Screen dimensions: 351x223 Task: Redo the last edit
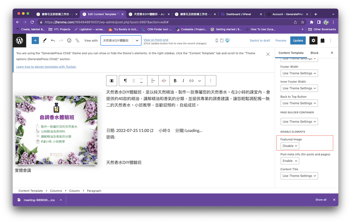[x=61, y=40]
